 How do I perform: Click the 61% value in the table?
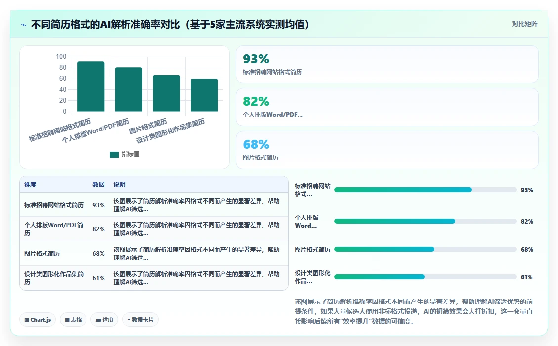(98, 278)
